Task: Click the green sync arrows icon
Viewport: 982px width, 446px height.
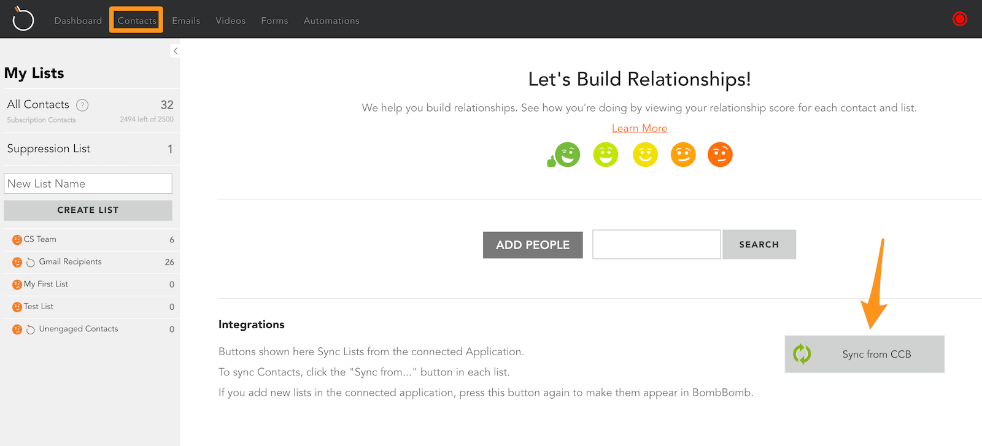Action: [802, 354]
